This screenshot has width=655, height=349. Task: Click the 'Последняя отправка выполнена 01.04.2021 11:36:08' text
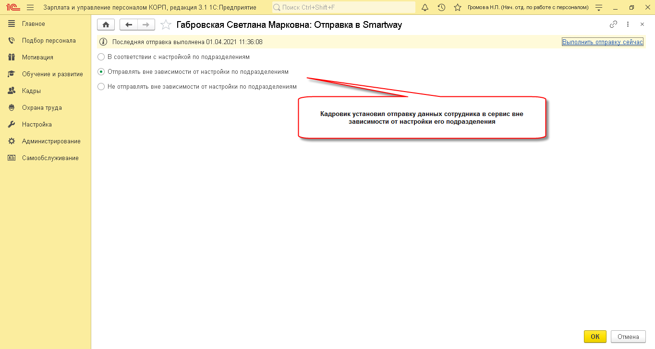coord(187,42)
